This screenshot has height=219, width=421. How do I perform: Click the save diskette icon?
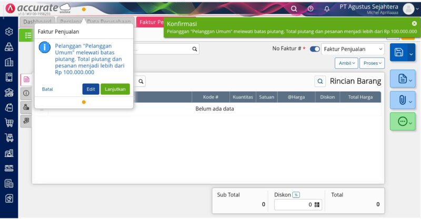click(399, 52)
